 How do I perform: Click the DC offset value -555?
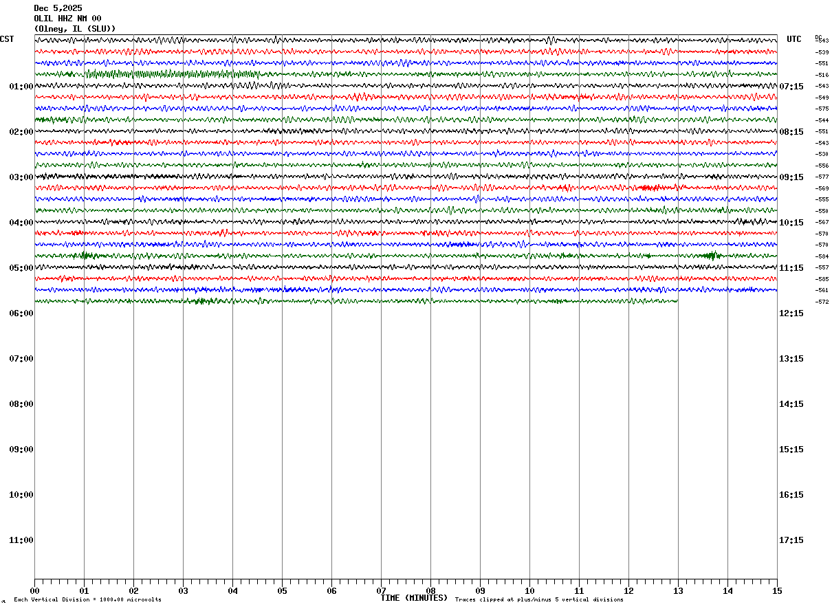(x=822, y=199)
